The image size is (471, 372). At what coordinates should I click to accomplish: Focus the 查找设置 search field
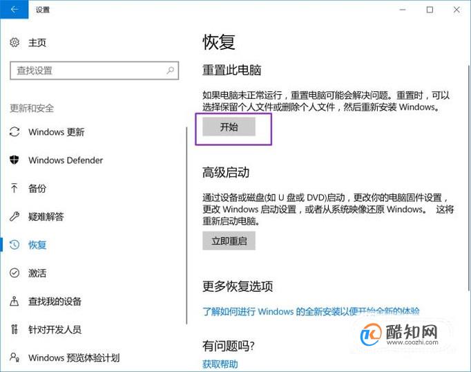[95, 71]
